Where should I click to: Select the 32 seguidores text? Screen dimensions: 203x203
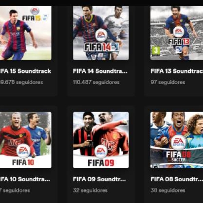(x=90, y=190)
